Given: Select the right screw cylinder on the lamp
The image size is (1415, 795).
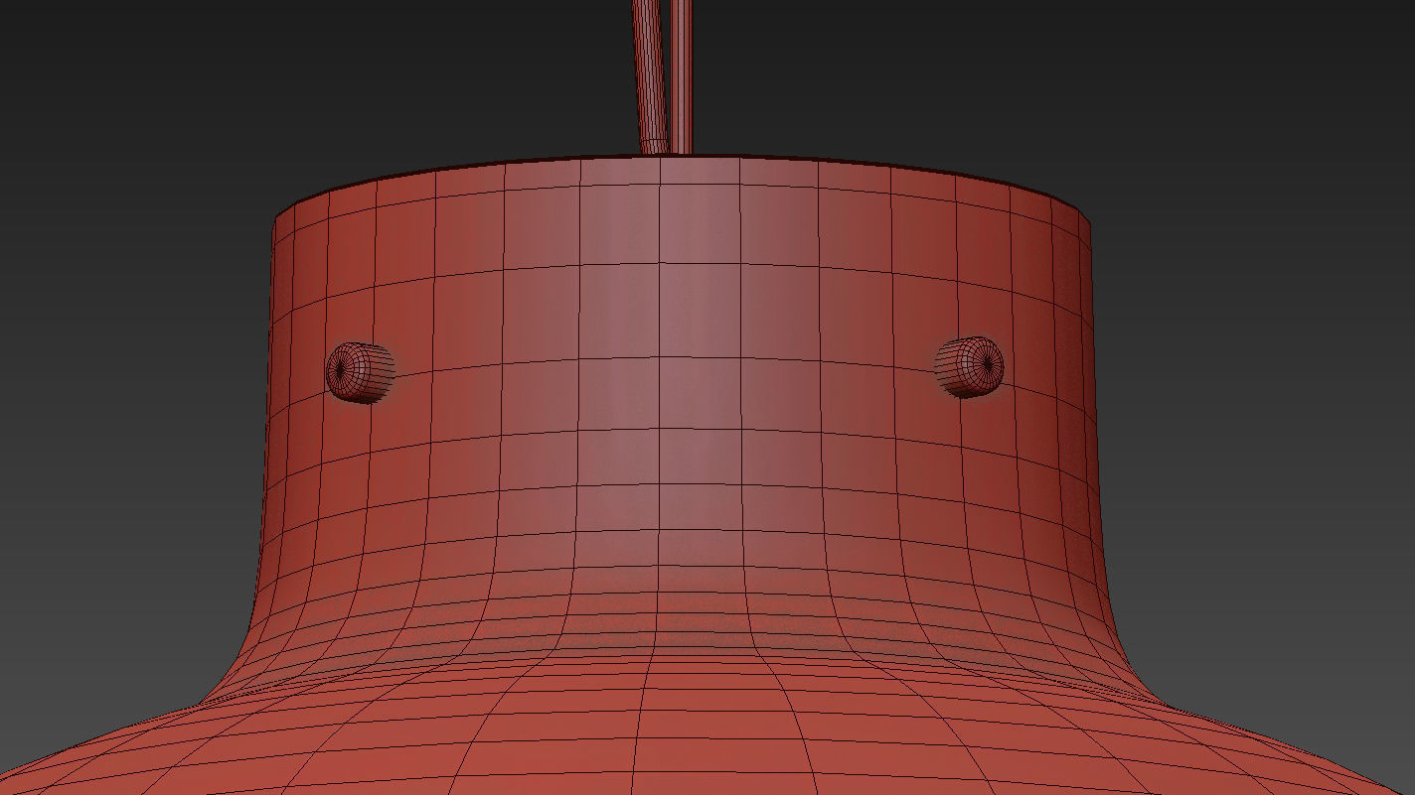Looking at the screenshot, I should click(x=969, y=366).
